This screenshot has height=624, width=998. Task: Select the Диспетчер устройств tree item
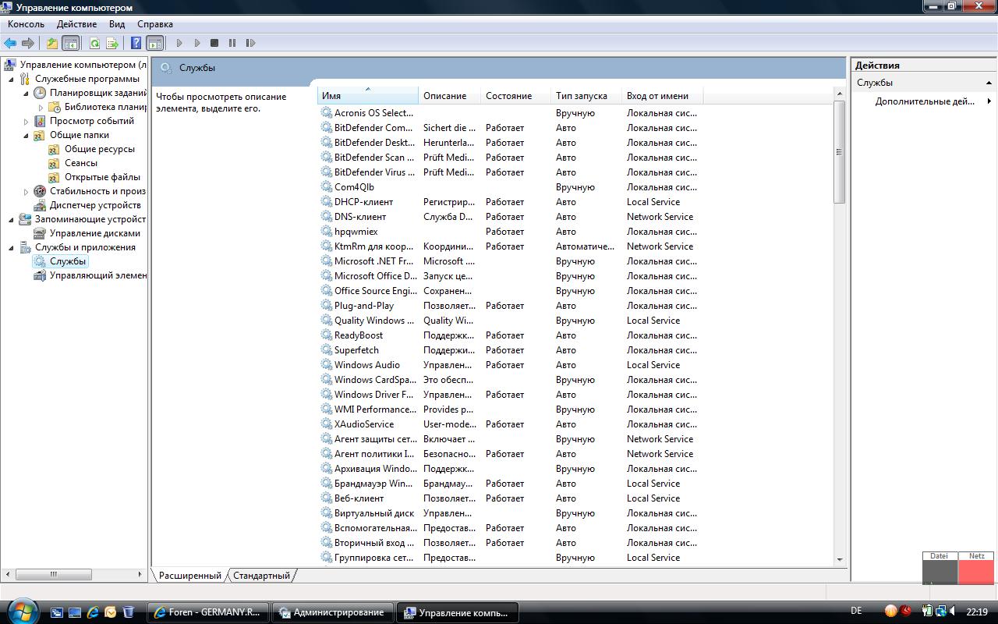(95, 205)
